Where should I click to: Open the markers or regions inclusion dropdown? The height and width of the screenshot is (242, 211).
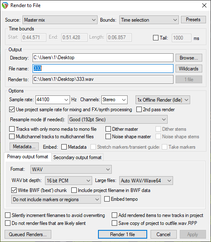tap(56, 200)
